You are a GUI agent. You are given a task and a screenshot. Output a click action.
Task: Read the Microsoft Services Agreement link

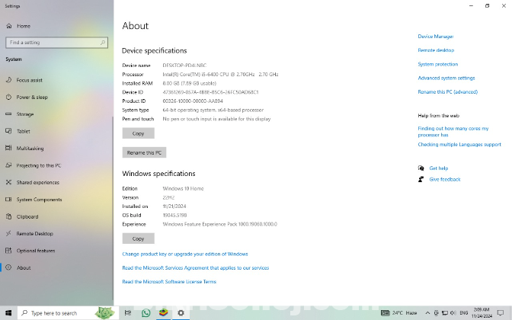[196, 267]
